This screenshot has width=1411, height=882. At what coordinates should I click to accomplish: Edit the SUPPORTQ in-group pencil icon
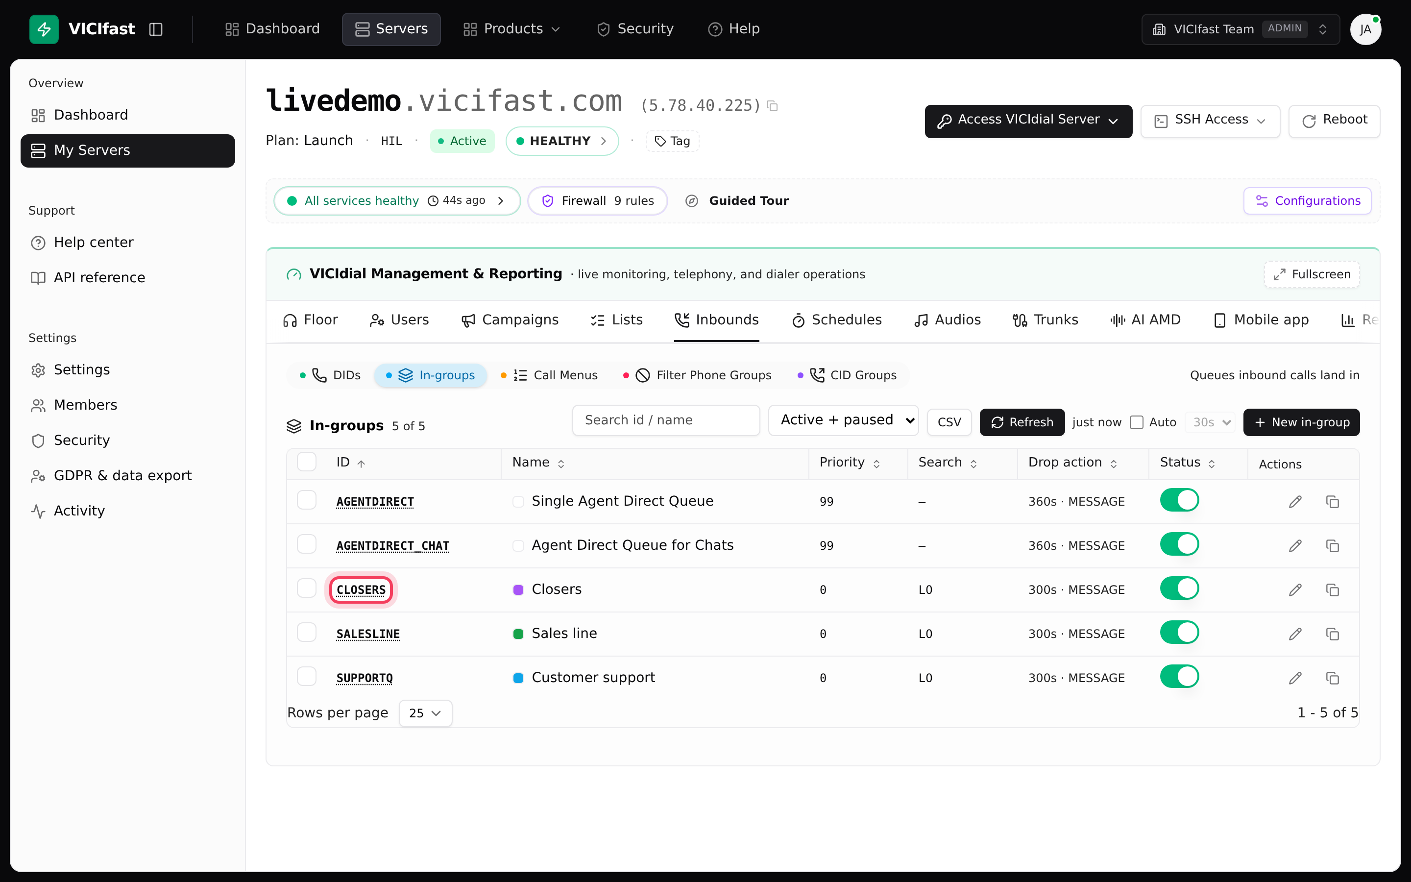tap(1295, 678)
